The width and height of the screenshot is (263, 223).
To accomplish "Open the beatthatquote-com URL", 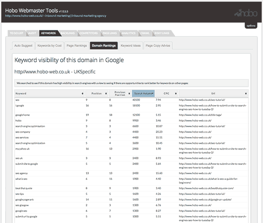I will 206,188.
